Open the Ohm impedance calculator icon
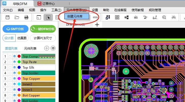 (x=136, y=17)
